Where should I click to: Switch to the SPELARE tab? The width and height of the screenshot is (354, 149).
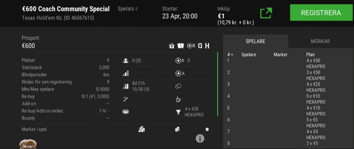tap(255, 41)
